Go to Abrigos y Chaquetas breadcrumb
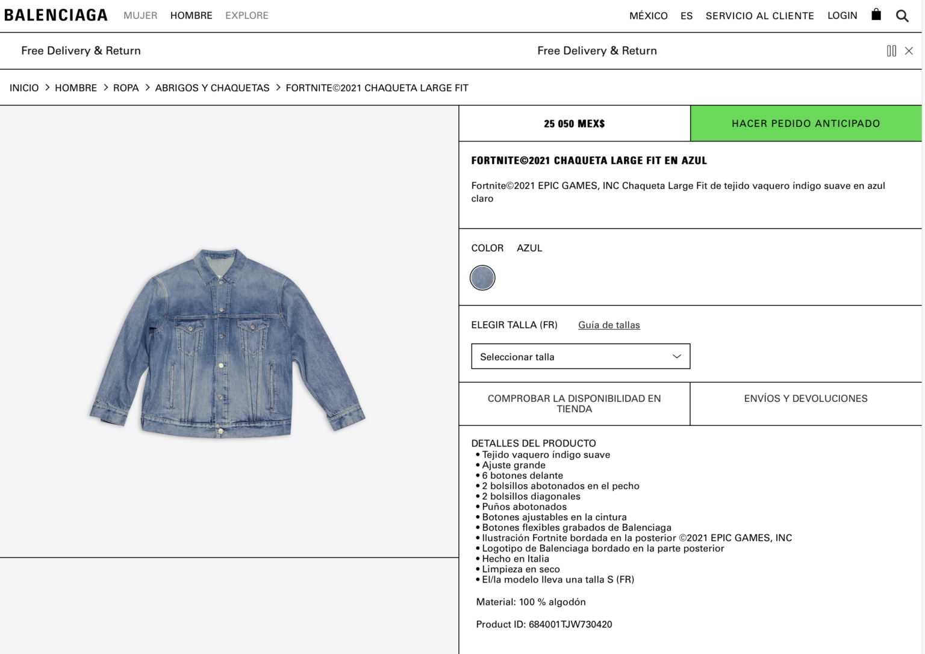 [x=212, y=88]
